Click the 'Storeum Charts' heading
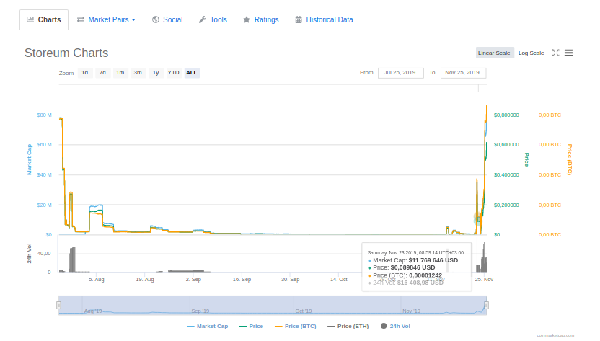The image size is (600, 341). pyautogui.click(x=66, y=53)
